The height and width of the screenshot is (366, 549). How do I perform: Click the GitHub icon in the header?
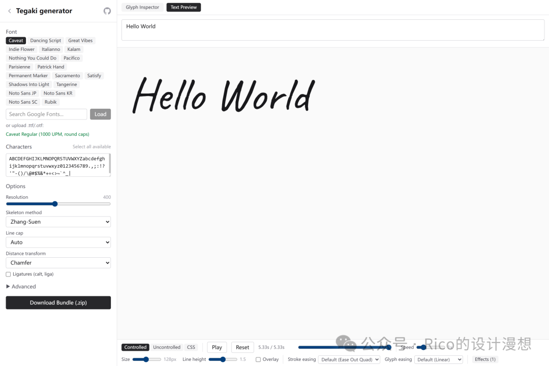[107, 11]
